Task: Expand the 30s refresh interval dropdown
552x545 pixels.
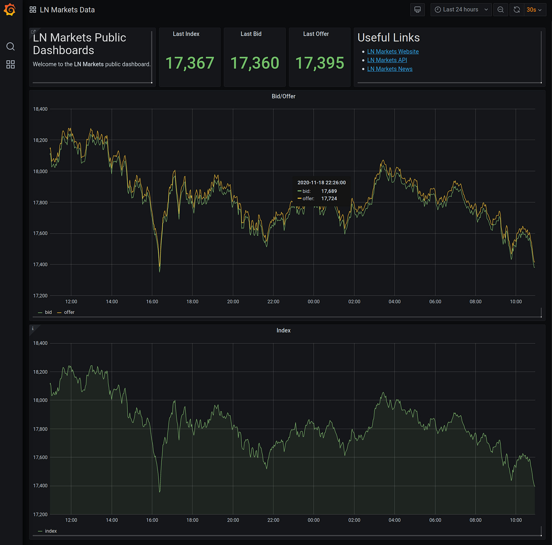Action: click(535, 10)
